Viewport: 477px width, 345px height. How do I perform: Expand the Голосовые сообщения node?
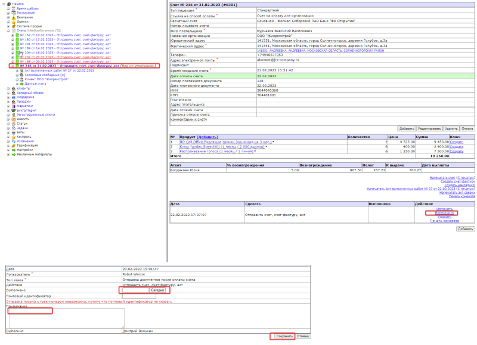(x=17, y=75)
